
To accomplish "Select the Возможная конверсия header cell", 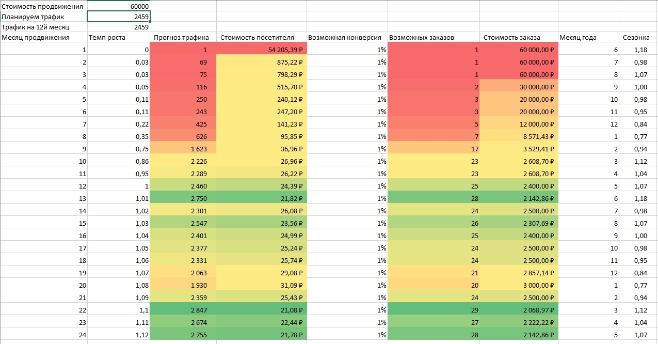I will (x=347, y=37).
